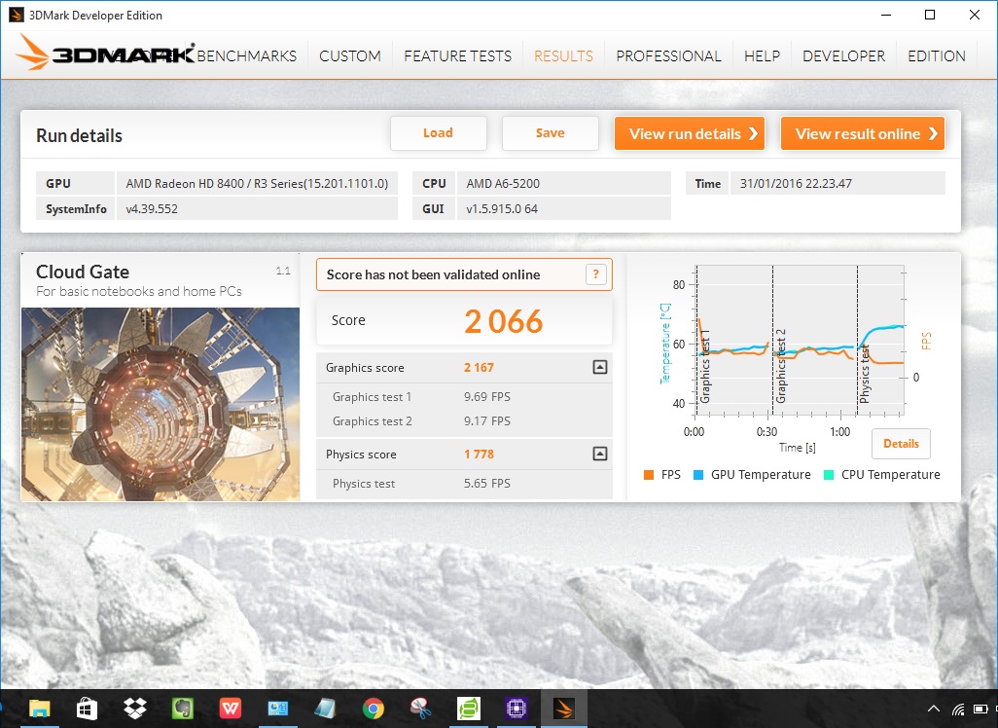Click the Load button
The width and height of the screenshot is (998, 728).
click(439, 133)
